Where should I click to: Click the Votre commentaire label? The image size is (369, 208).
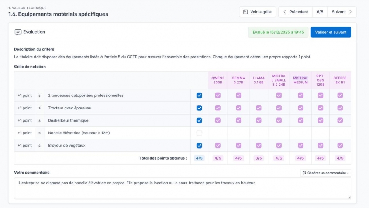32,173
